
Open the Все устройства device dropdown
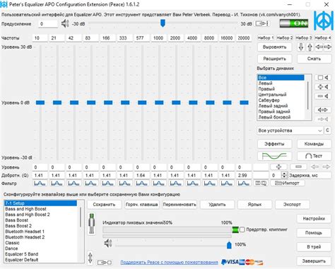click(290, 131)
